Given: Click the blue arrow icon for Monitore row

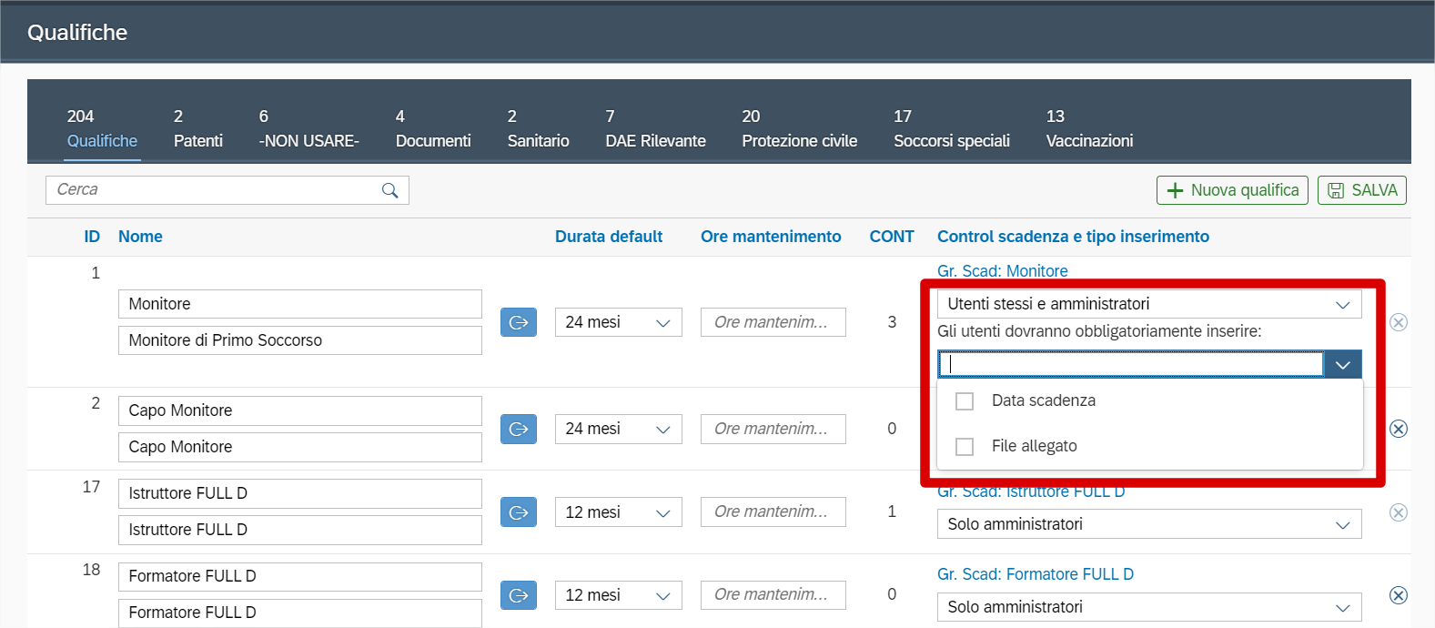Looking at the screenshot, I should (x=518, y=322).
